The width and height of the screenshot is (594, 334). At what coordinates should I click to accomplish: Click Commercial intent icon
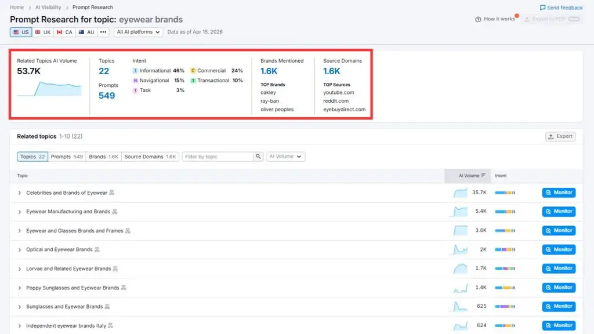pyautogui.click(x=193, y=71)
